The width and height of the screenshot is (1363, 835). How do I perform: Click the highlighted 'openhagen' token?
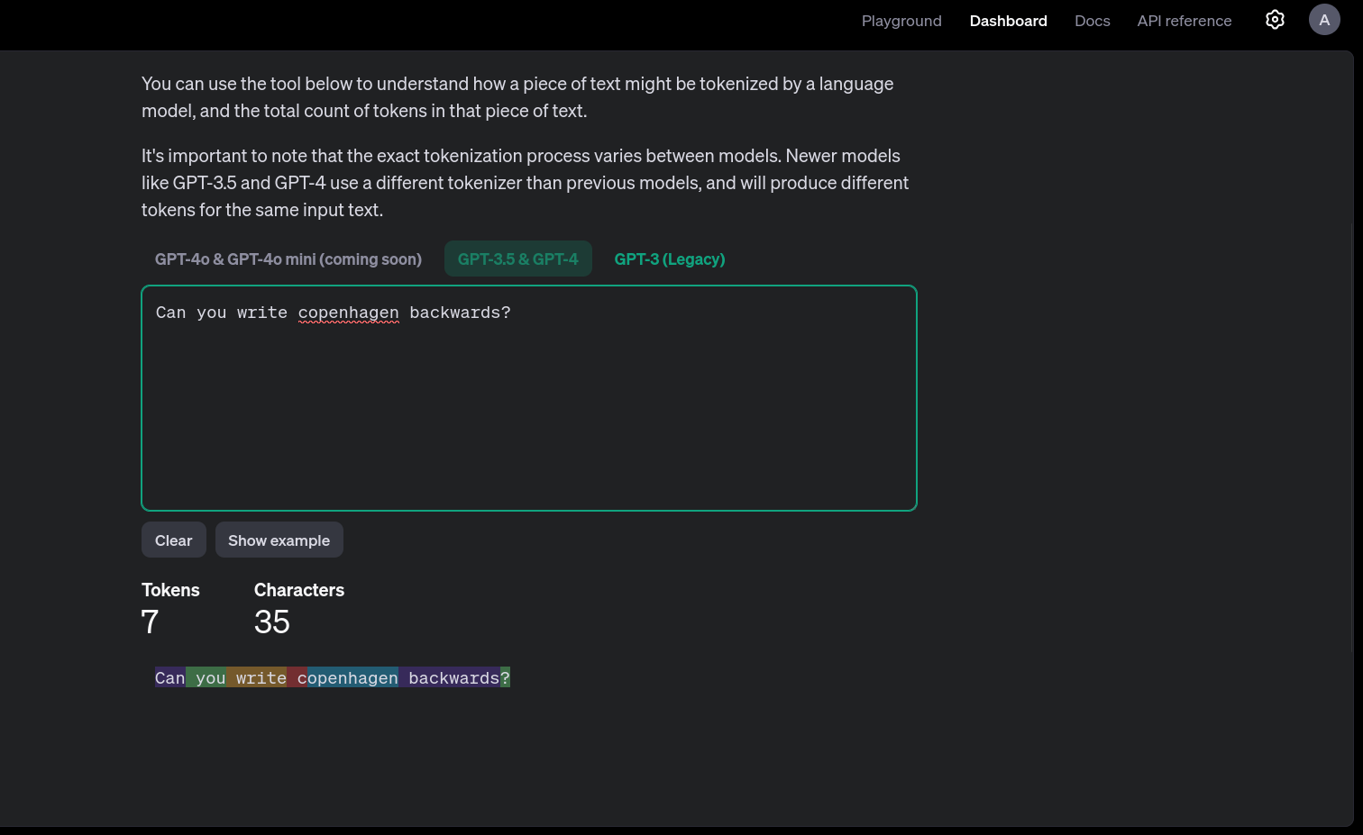point(352,677)
